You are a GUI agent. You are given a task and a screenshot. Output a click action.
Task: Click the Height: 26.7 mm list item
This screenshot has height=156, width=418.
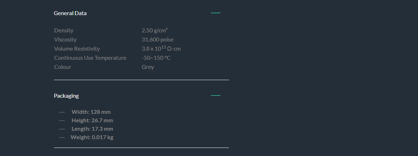[92, 121]
